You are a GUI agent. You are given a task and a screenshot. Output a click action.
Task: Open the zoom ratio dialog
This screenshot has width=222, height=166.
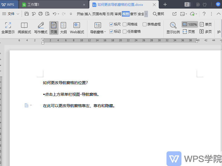[173, 28]
